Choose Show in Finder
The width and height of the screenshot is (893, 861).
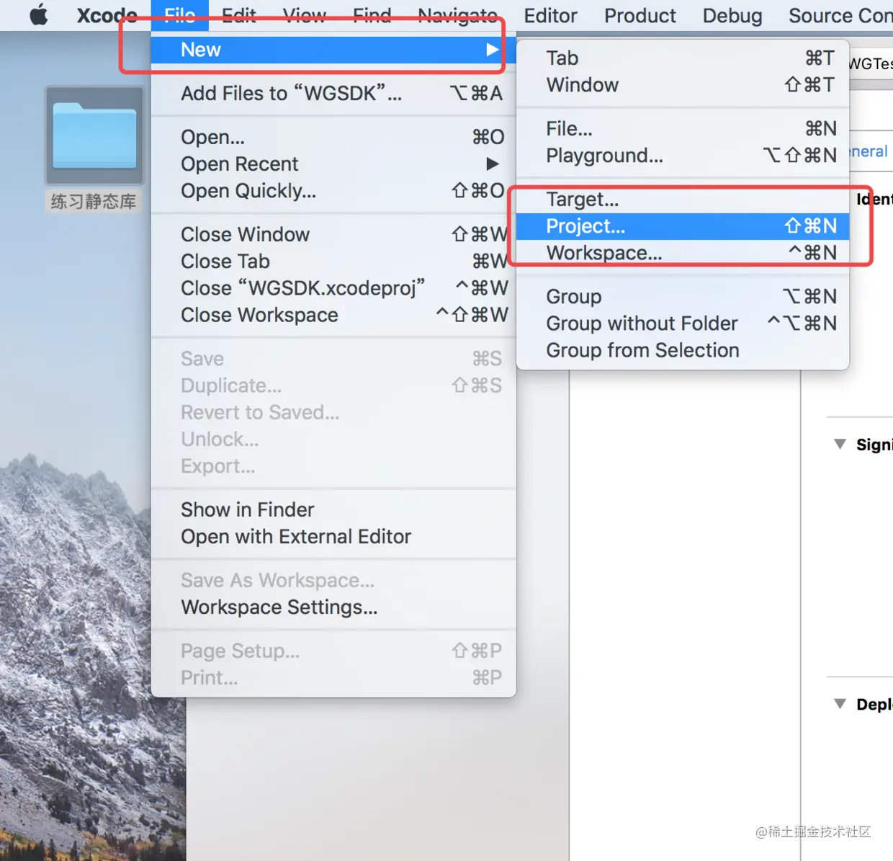(x=333, y=509)
